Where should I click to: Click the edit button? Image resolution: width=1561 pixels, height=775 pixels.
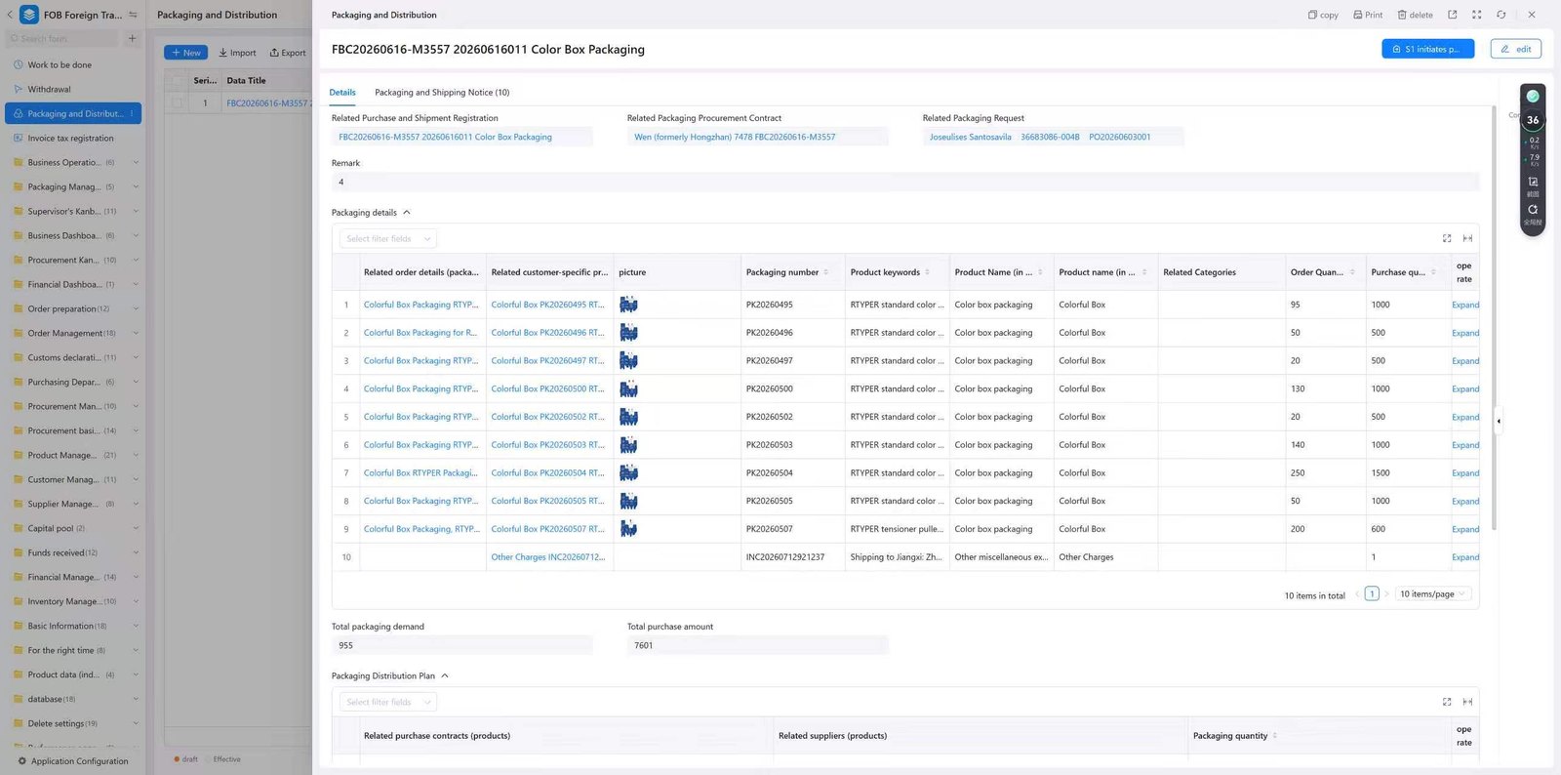click(1515, 49)
